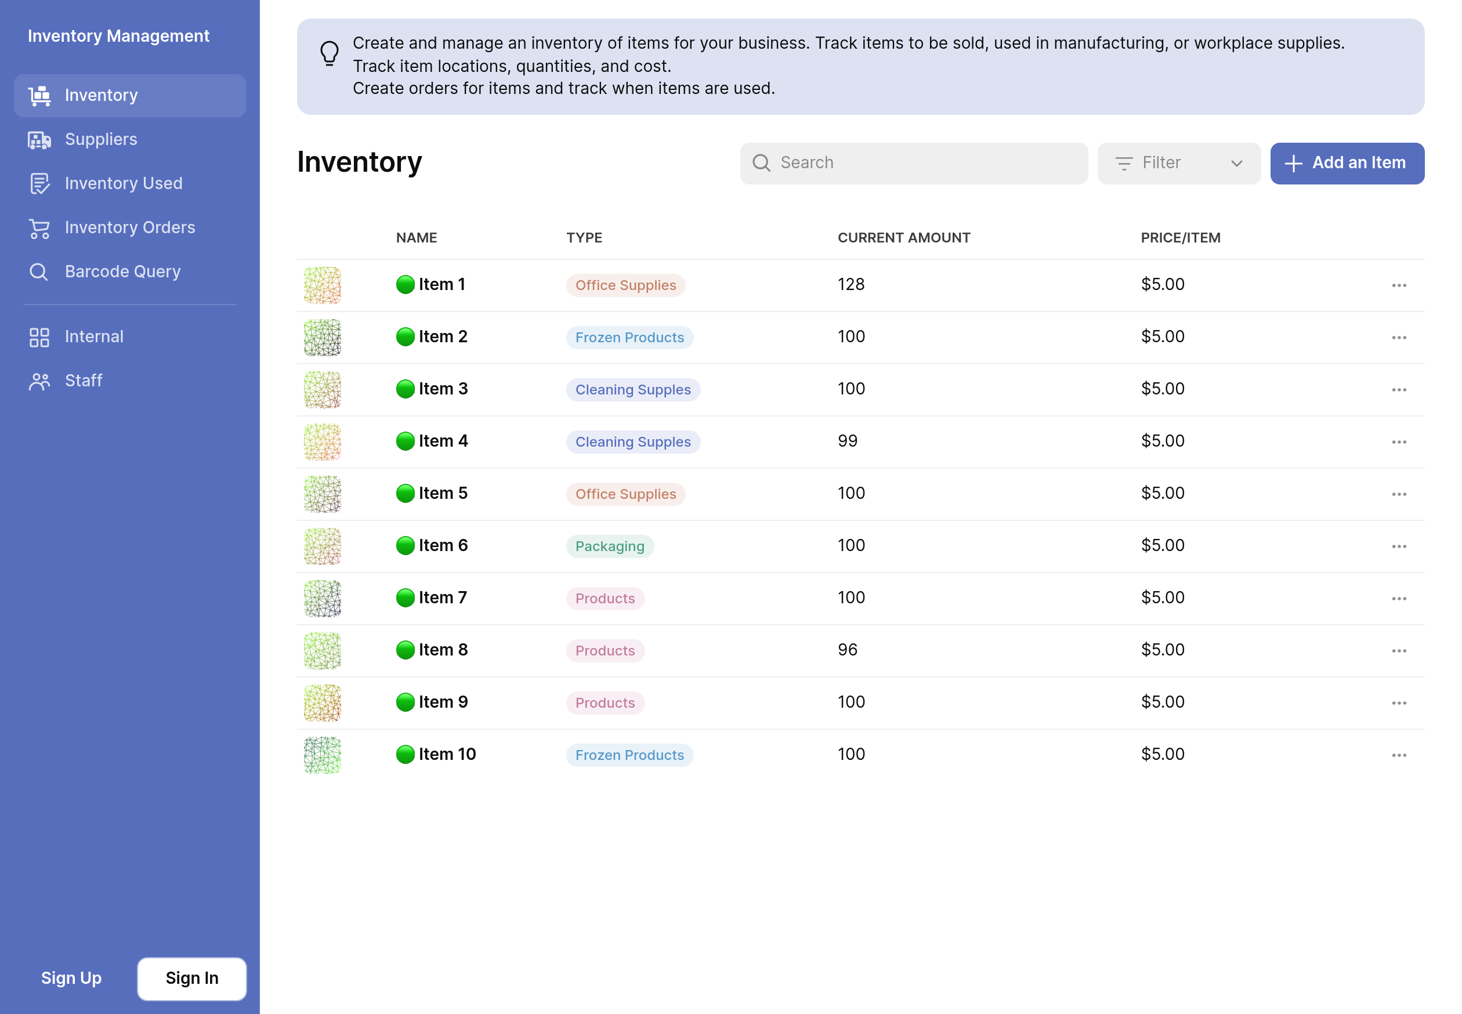Viewport: 1462px width, 1014px height.
Task: Click the Staff people icon
Action: coord(39,381)
